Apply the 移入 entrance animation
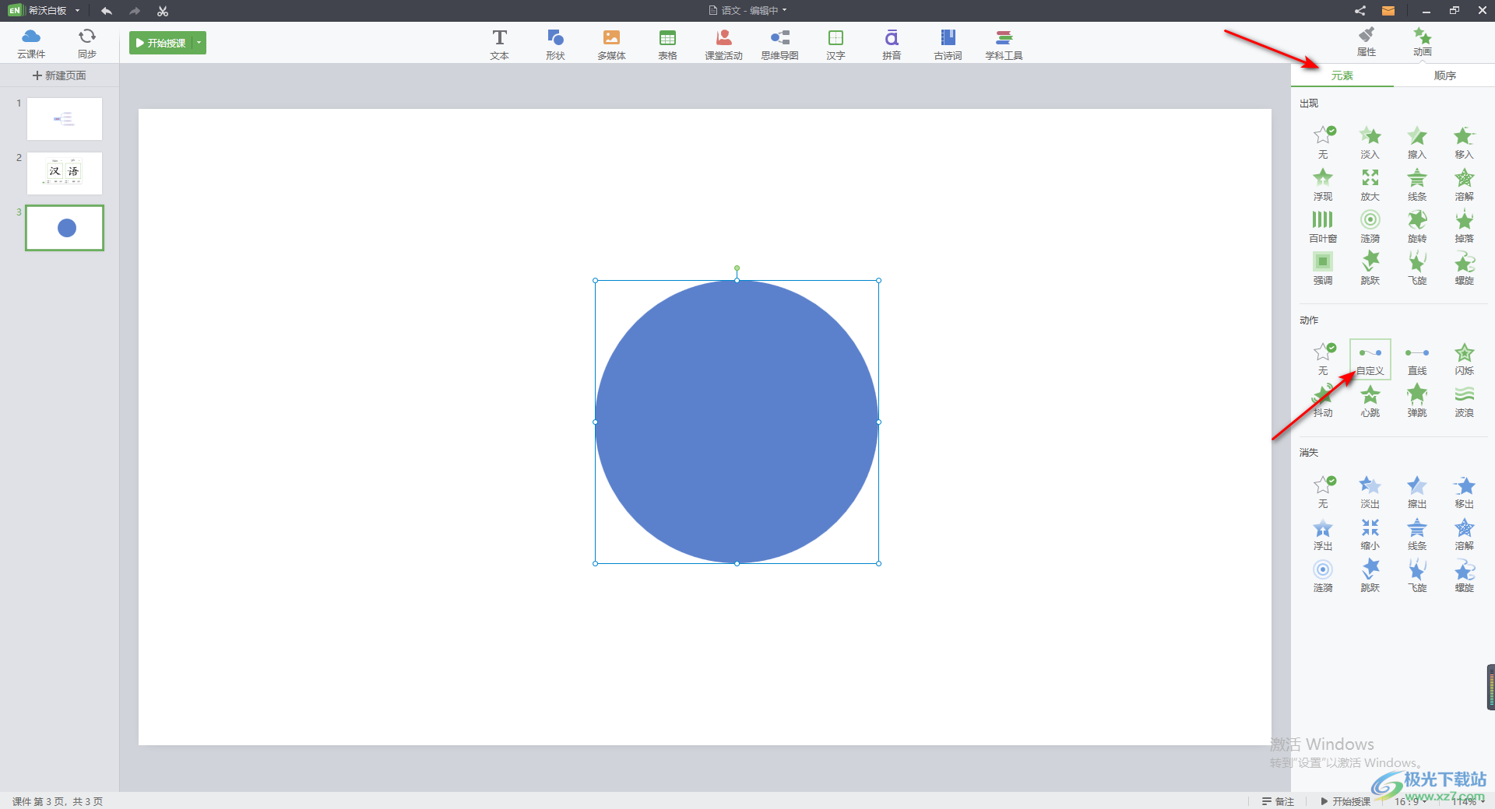 click(x=1464, y=142)
